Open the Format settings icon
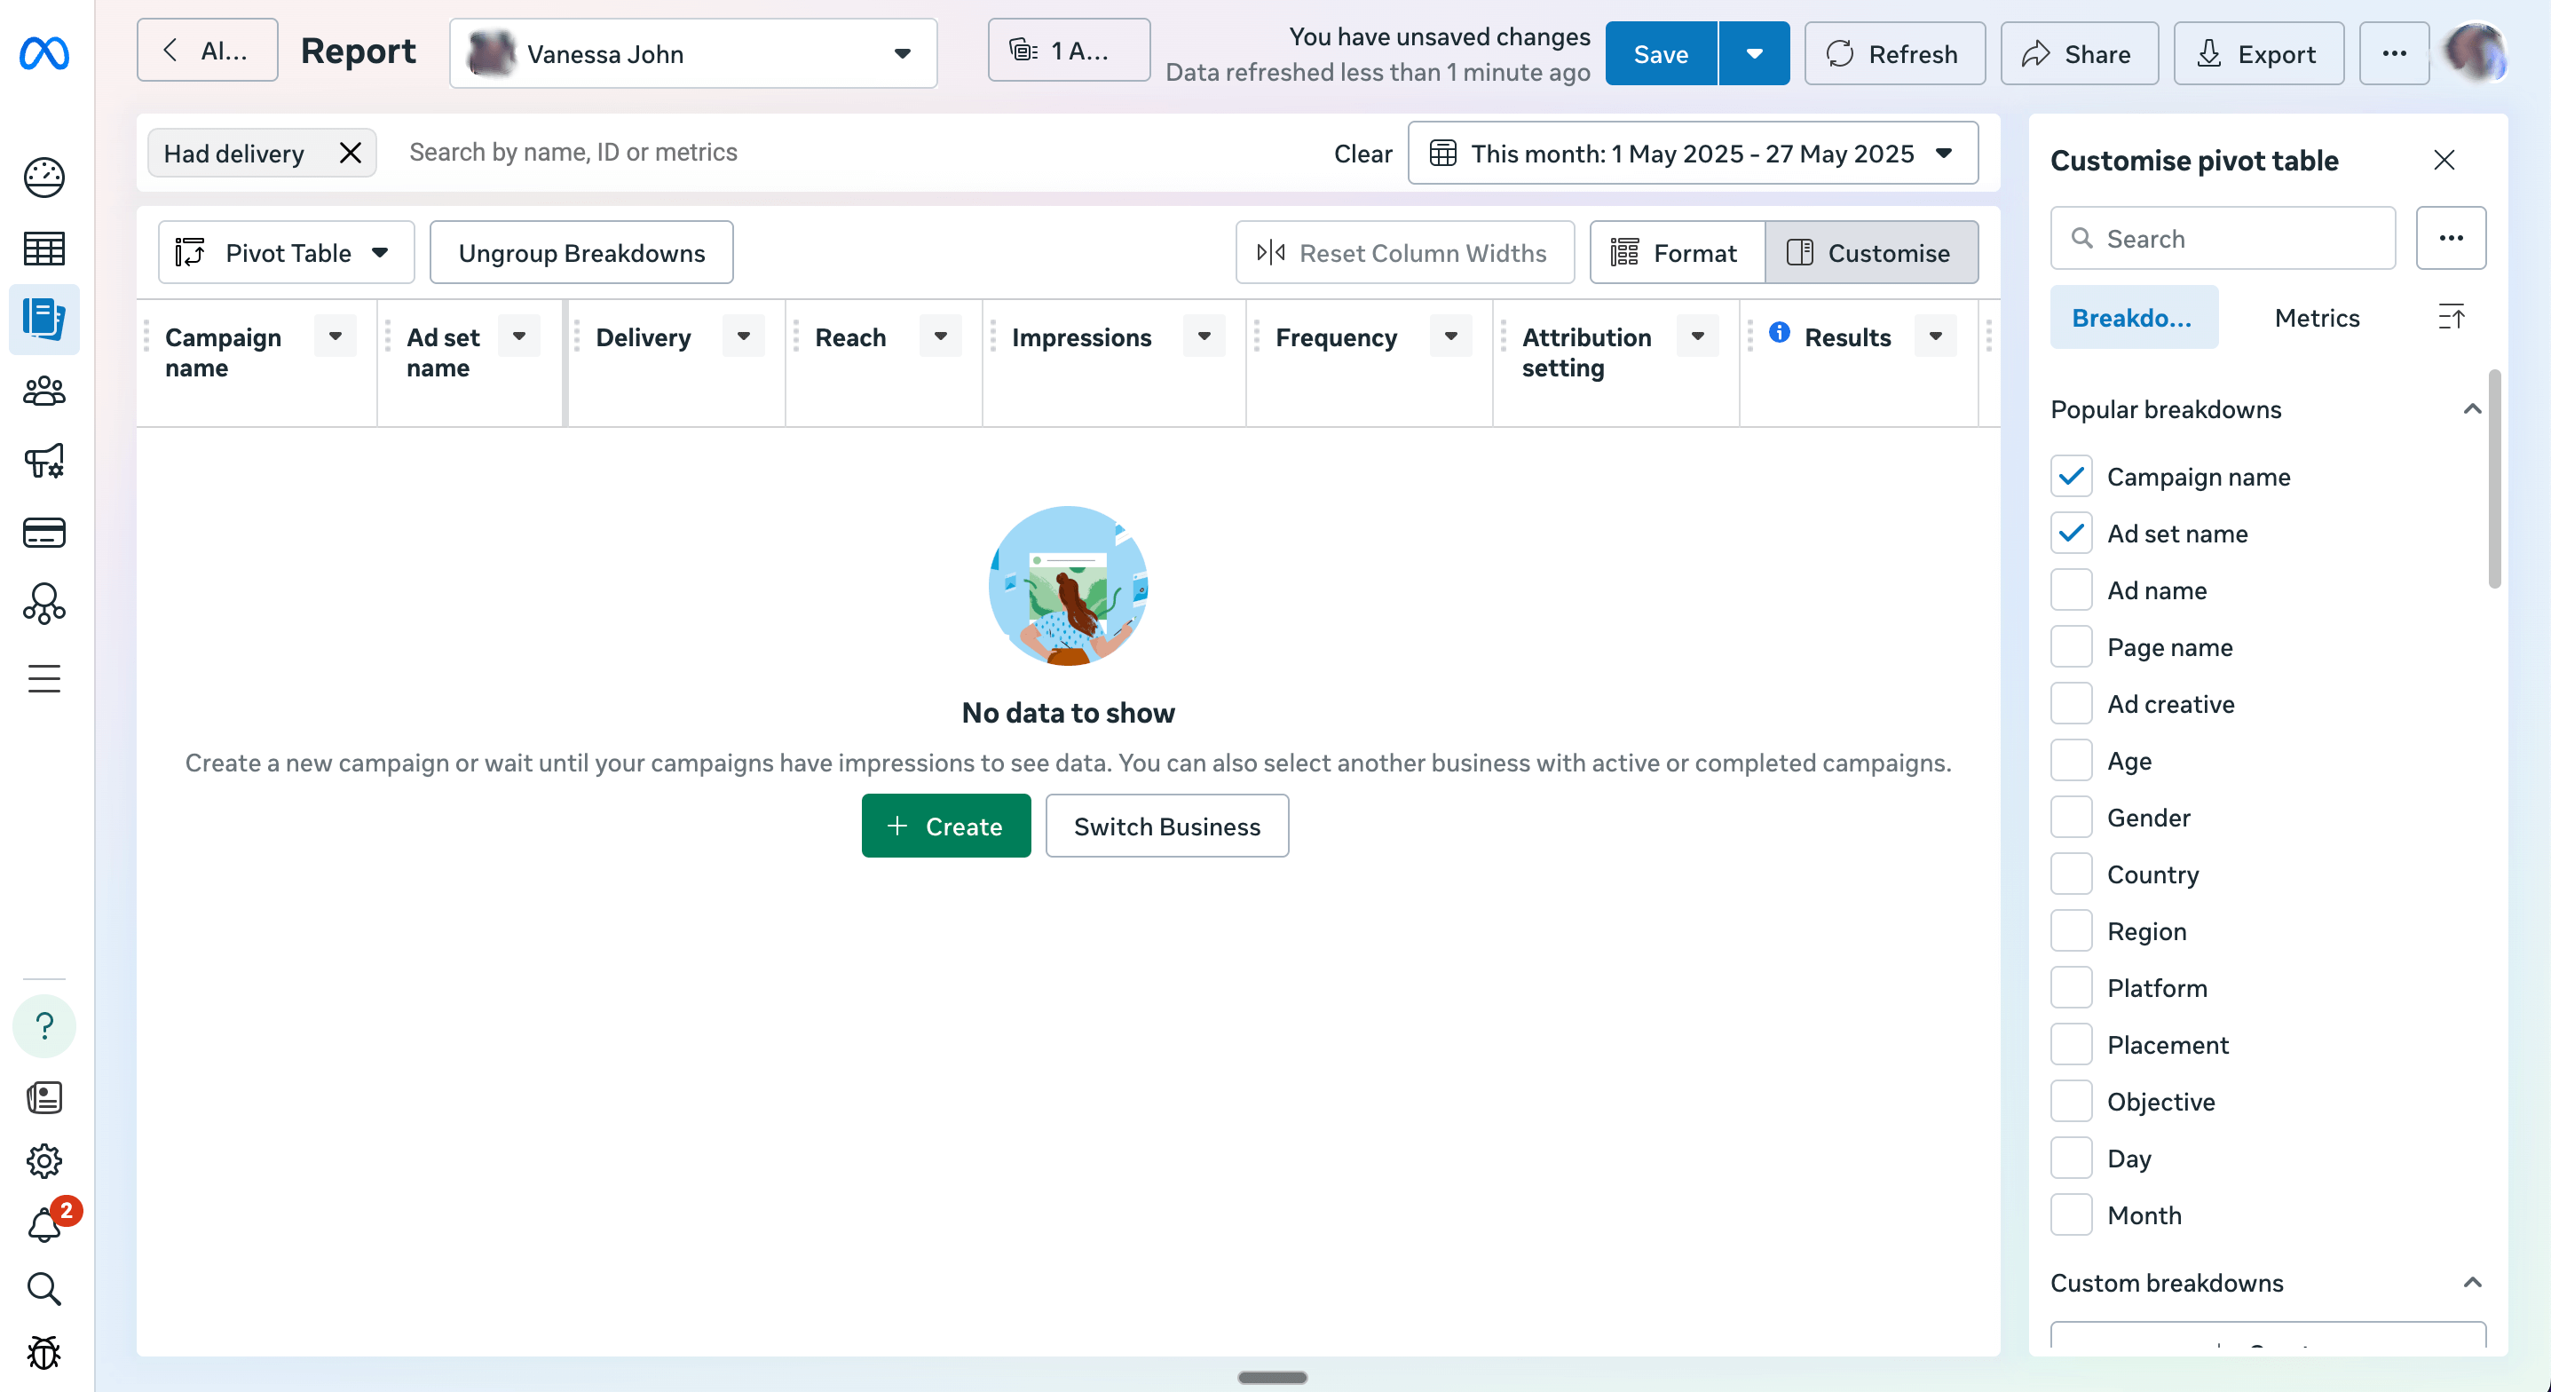The image size is (2551, 1392). pyautogui.click(x=1624, y=253)
